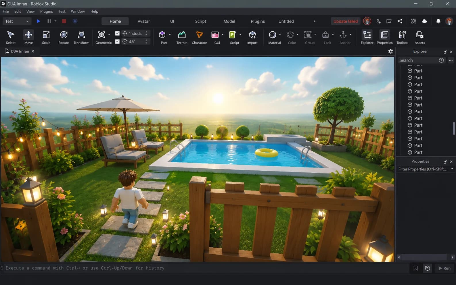Open the Assets manager
Screen dimensions: 456x285
click(x=419, y=37)
